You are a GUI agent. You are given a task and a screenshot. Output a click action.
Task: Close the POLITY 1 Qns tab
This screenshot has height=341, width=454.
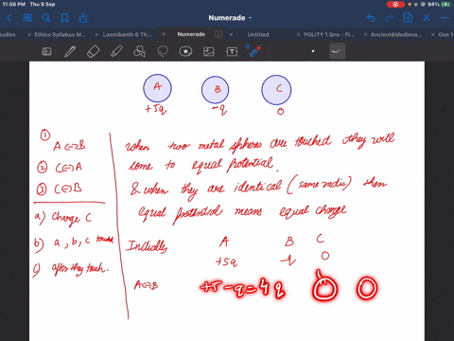click(x=298, y=35)
